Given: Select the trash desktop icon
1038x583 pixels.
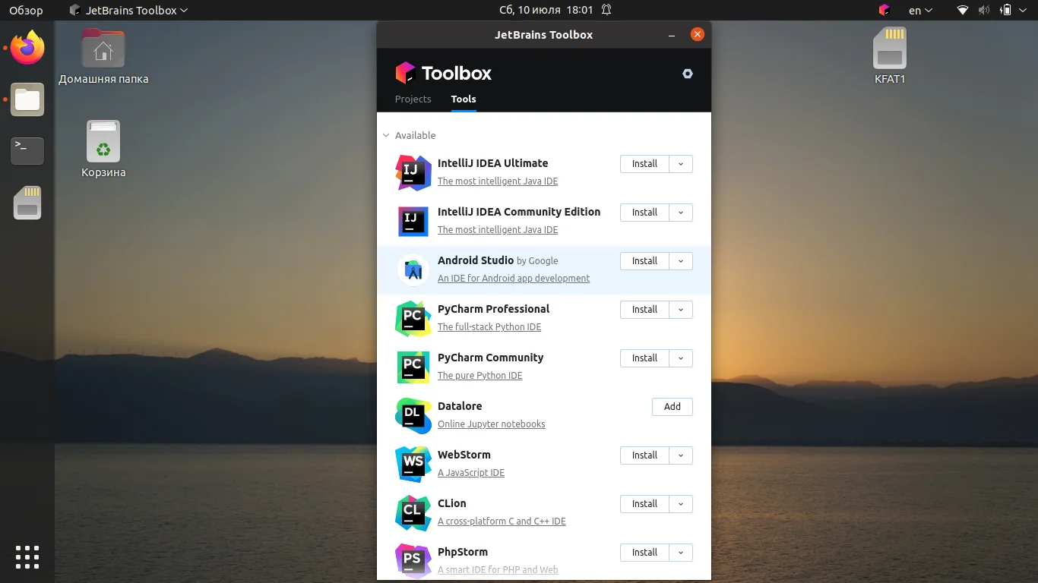Looking at the screenshot, I should click(x=103, y=150).
